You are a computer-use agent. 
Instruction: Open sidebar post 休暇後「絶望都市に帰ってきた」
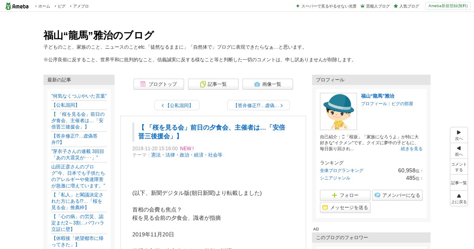[77, 241]
